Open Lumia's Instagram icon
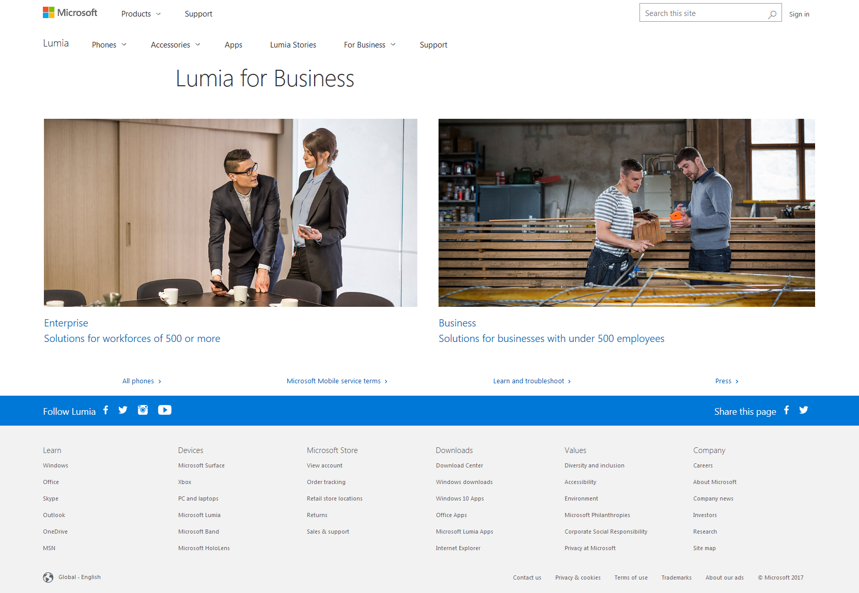The image size is (859, 593). pyautogui.click(x=143, y=410)
